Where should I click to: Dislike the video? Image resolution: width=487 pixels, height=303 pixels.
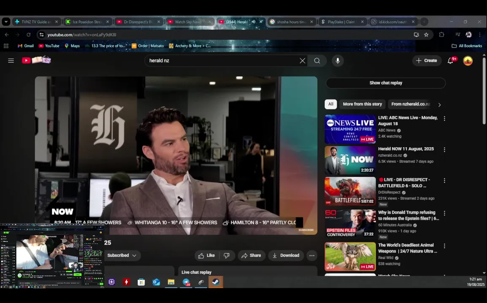click(227, 255)
